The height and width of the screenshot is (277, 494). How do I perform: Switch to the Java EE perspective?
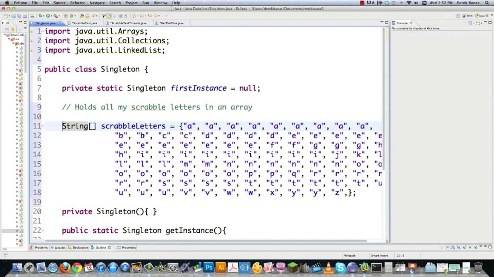482,16
